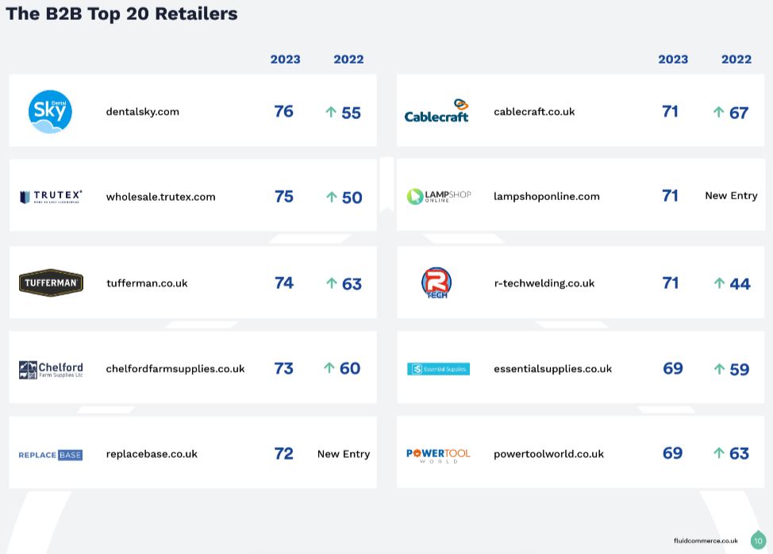
Task: Click the 2022 score 63 for tufferman.co.uk
Action: click(x=352, y=284)
